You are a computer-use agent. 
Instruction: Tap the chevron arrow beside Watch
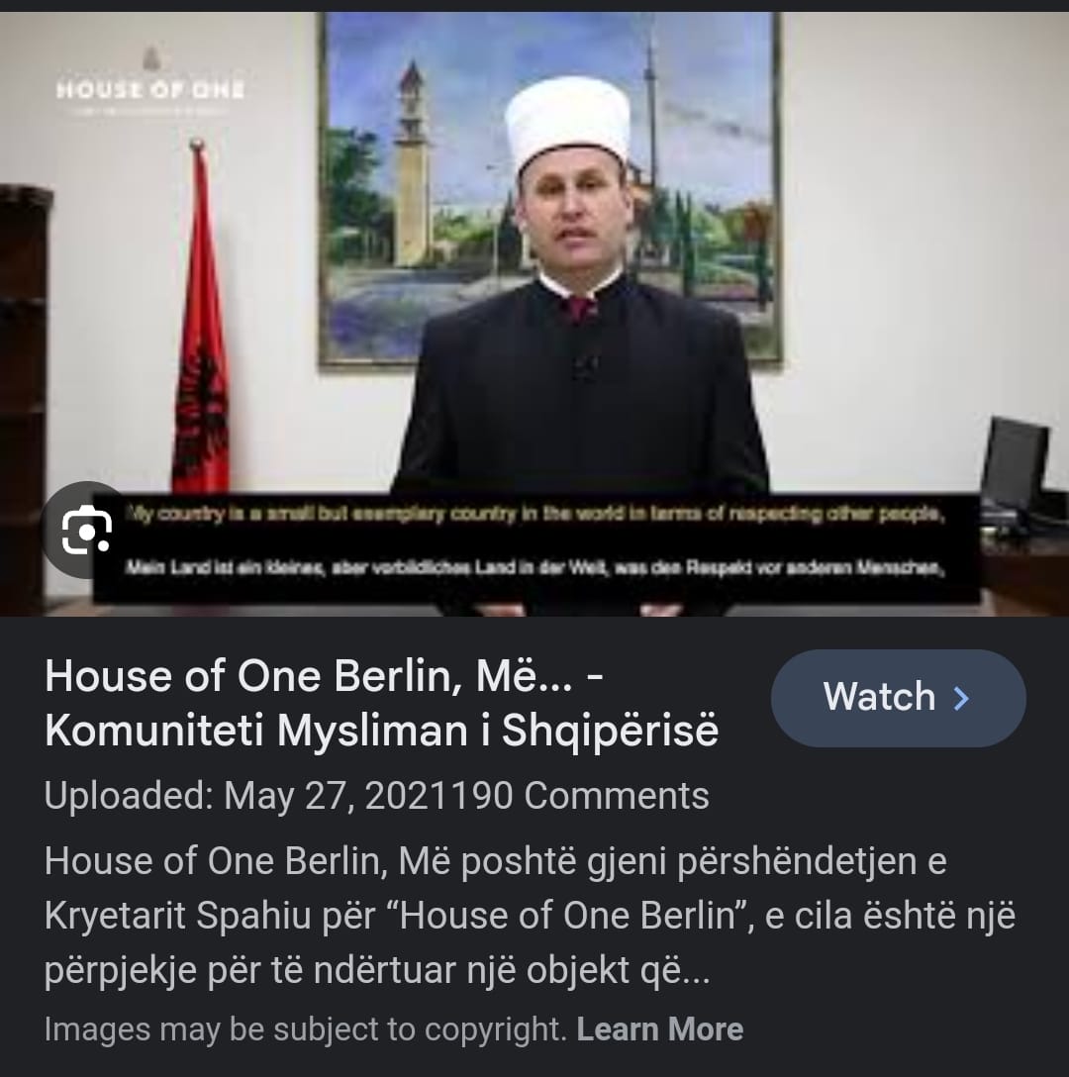(x=962, y=699)
